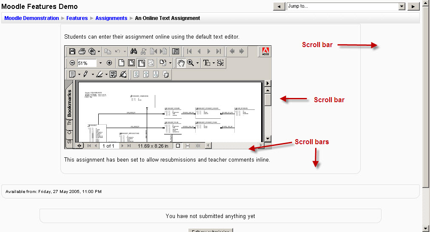Click the zoom in plus button
The image size is (430, 232).
tap(109, 63)
